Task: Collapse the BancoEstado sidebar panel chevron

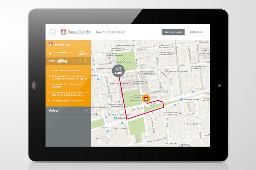Action: [x=86, y=44]
